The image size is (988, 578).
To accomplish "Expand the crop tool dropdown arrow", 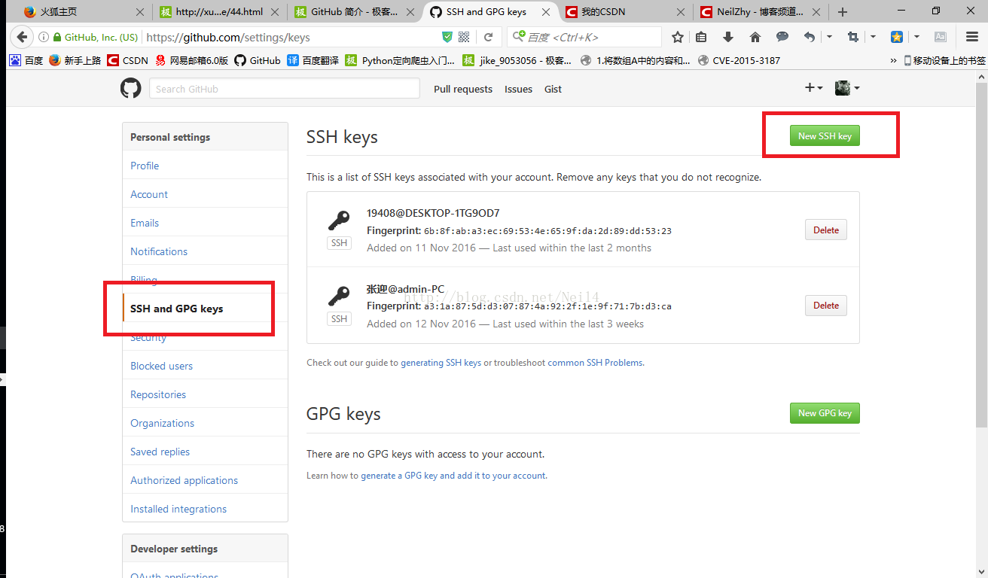I will 873,37.
